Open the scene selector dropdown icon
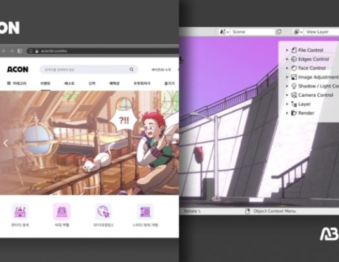 tap(224, 32)
